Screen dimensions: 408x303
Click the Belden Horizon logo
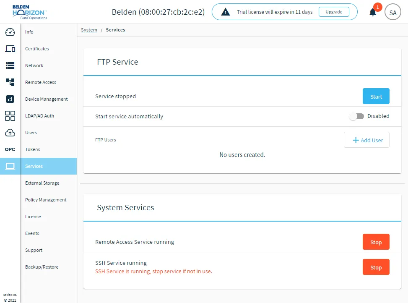click(x=30, y=12)
